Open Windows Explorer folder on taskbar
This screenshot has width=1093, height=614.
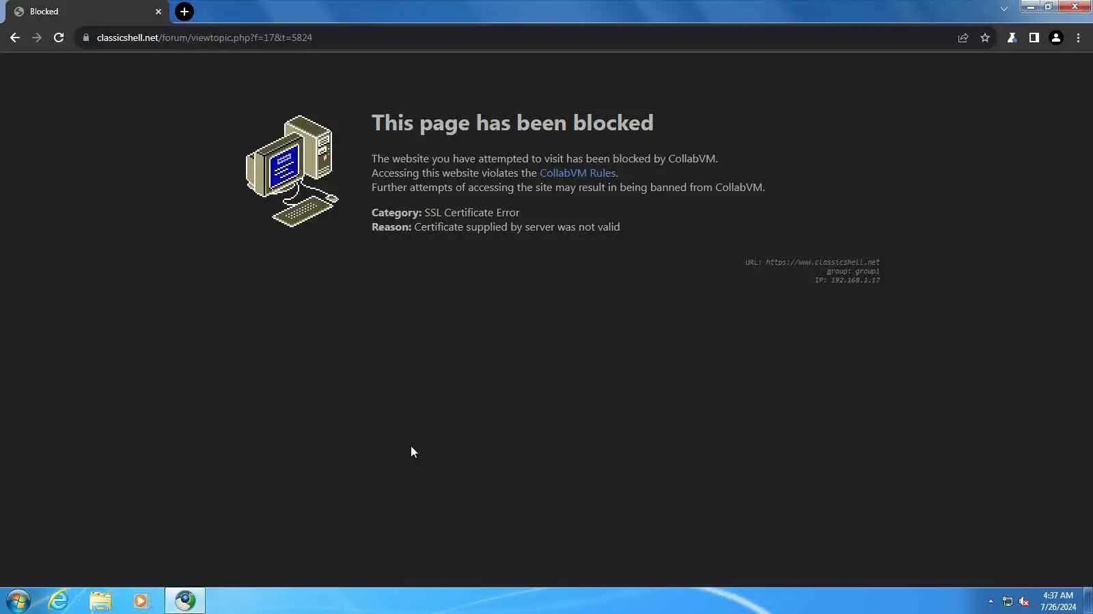tap(100, 601)
